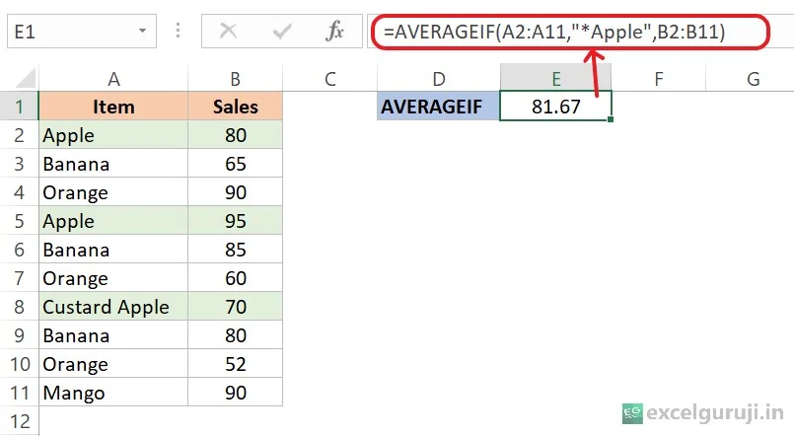Click Apple cell in row 2
This screenshot has width=794, height=436.
[113, 135]
